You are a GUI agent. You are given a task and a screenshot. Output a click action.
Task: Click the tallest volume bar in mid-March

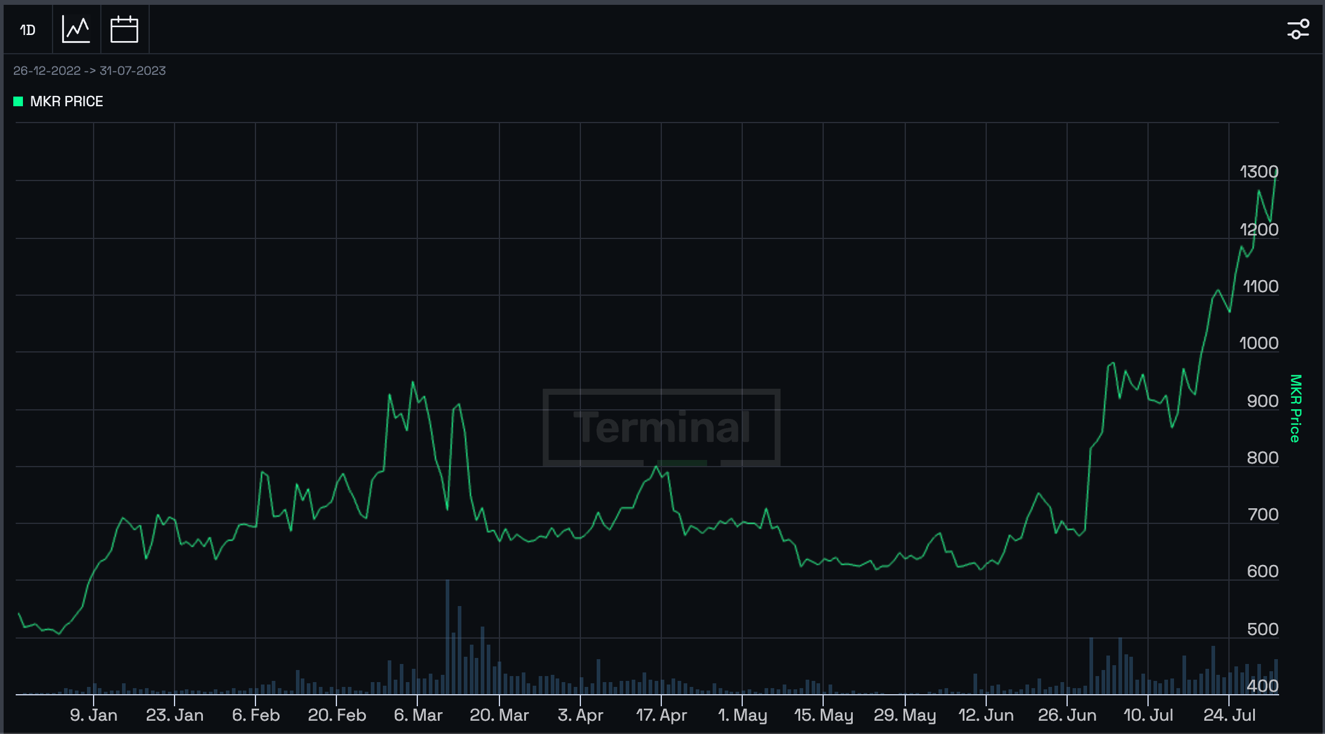click(448, 637)
